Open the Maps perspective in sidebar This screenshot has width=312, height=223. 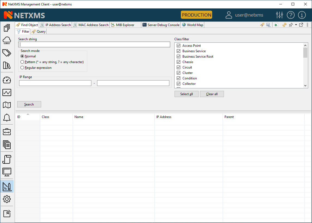(7, 105)
